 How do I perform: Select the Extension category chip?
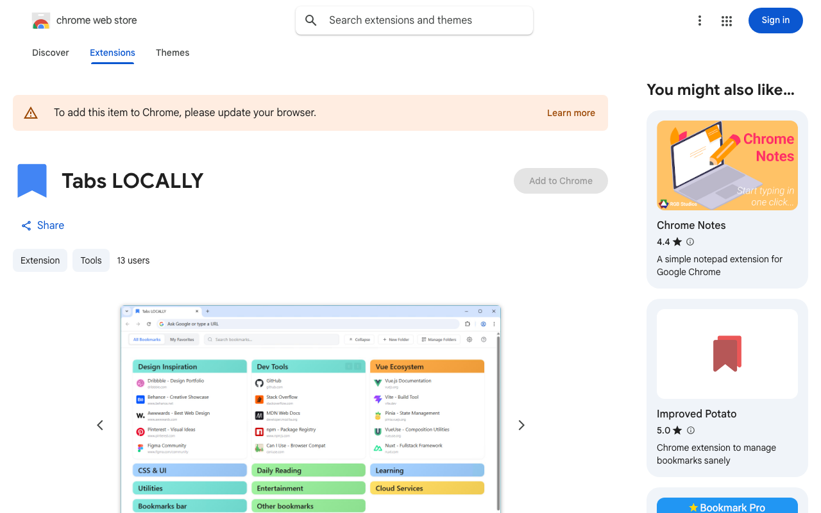[x=40, y=260]
